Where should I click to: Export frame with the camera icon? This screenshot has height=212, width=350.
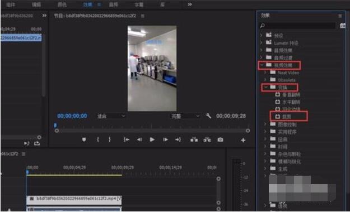220,139
